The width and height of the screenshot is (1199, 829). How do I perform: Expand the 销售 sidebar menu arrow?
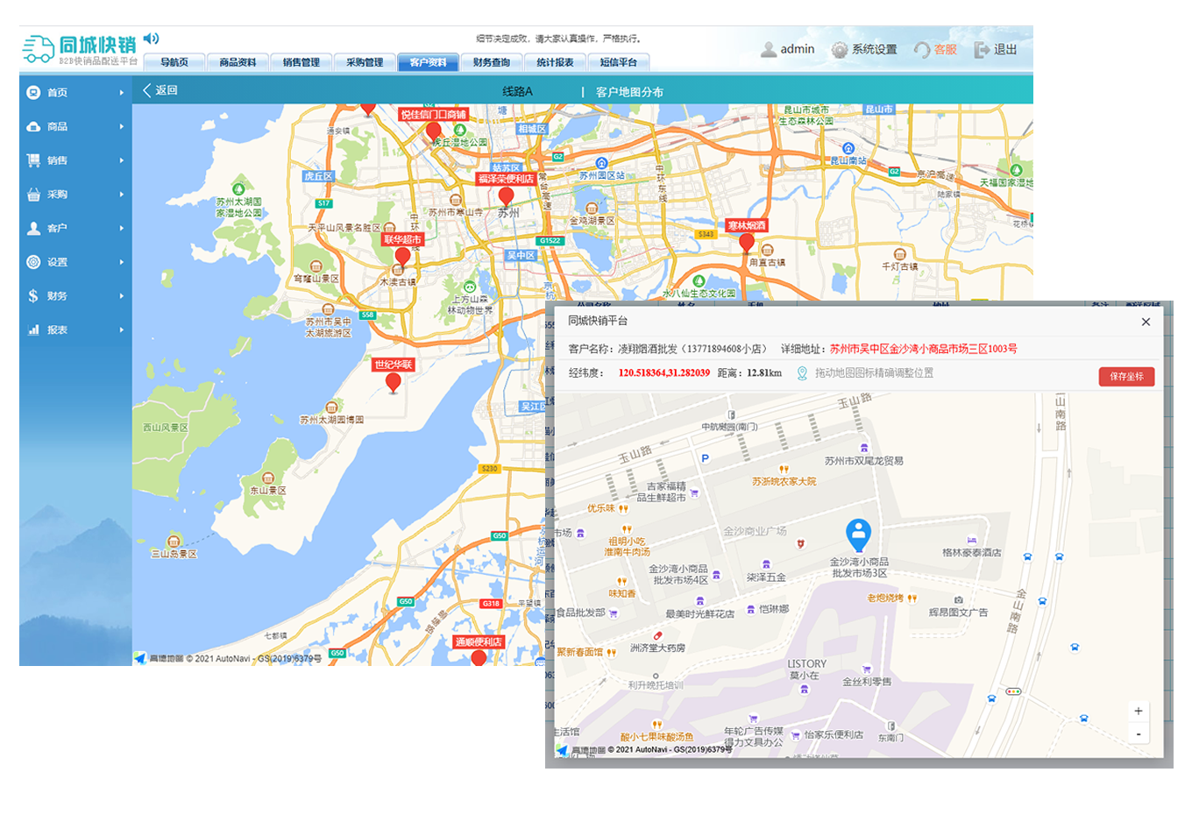click(x=122, y=160)
